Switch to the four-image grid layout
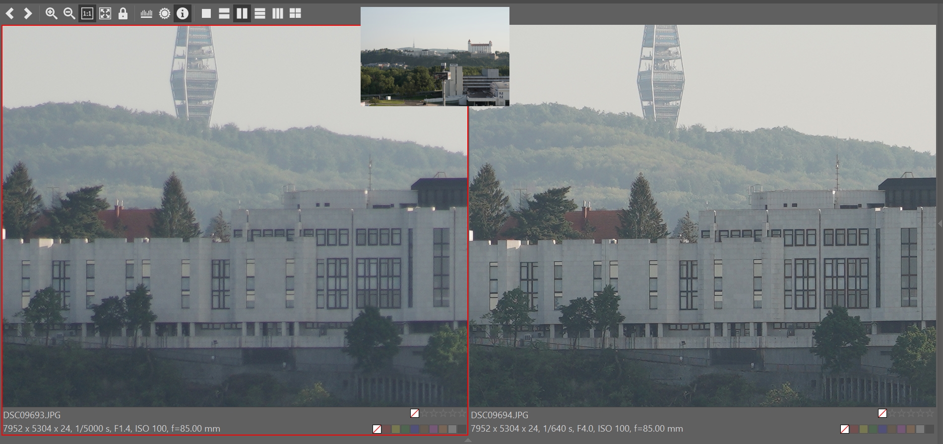This screenshot has height=444, width=943. click(295, 13)
